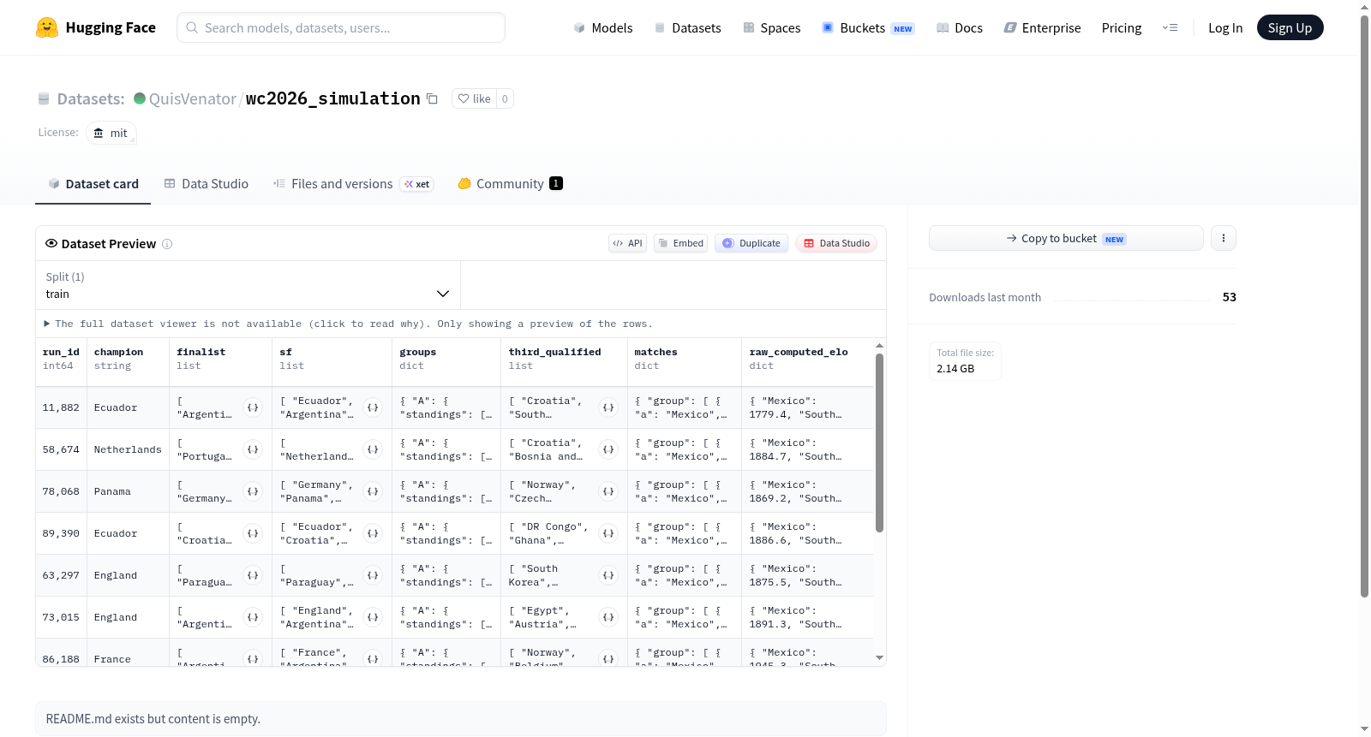Expand the navigation overflow menu icon
This screenshot has height=737, width=1371.
(1170, 28)
